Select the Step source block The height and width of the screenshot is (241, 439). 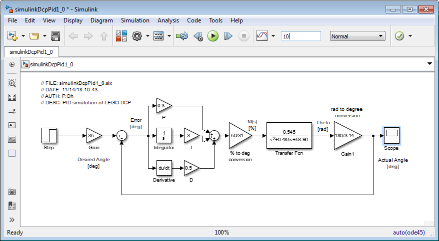click(x=49, y=136)
